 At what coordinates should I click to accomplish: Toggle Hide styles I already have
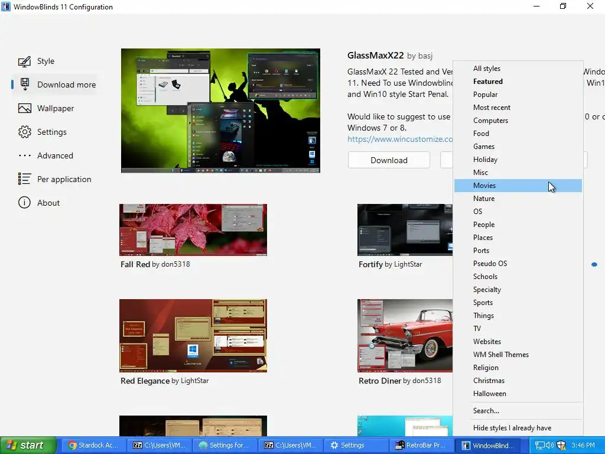(x=518, y=428)
